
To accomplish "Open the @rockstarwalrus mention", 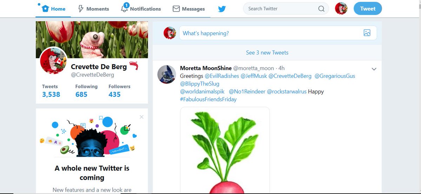I will pyautogui.click(x=287, y=92).
